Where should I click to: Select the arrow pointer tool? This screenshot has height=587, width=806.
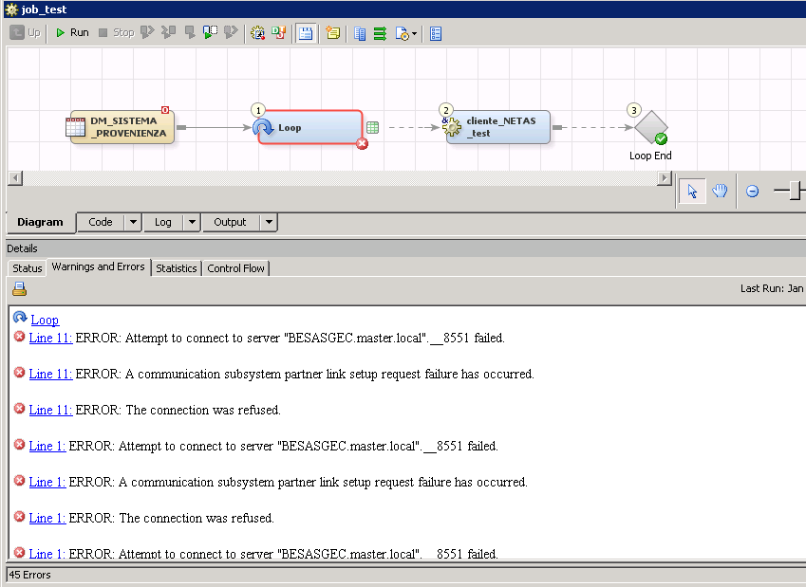(x=692, y=191)
